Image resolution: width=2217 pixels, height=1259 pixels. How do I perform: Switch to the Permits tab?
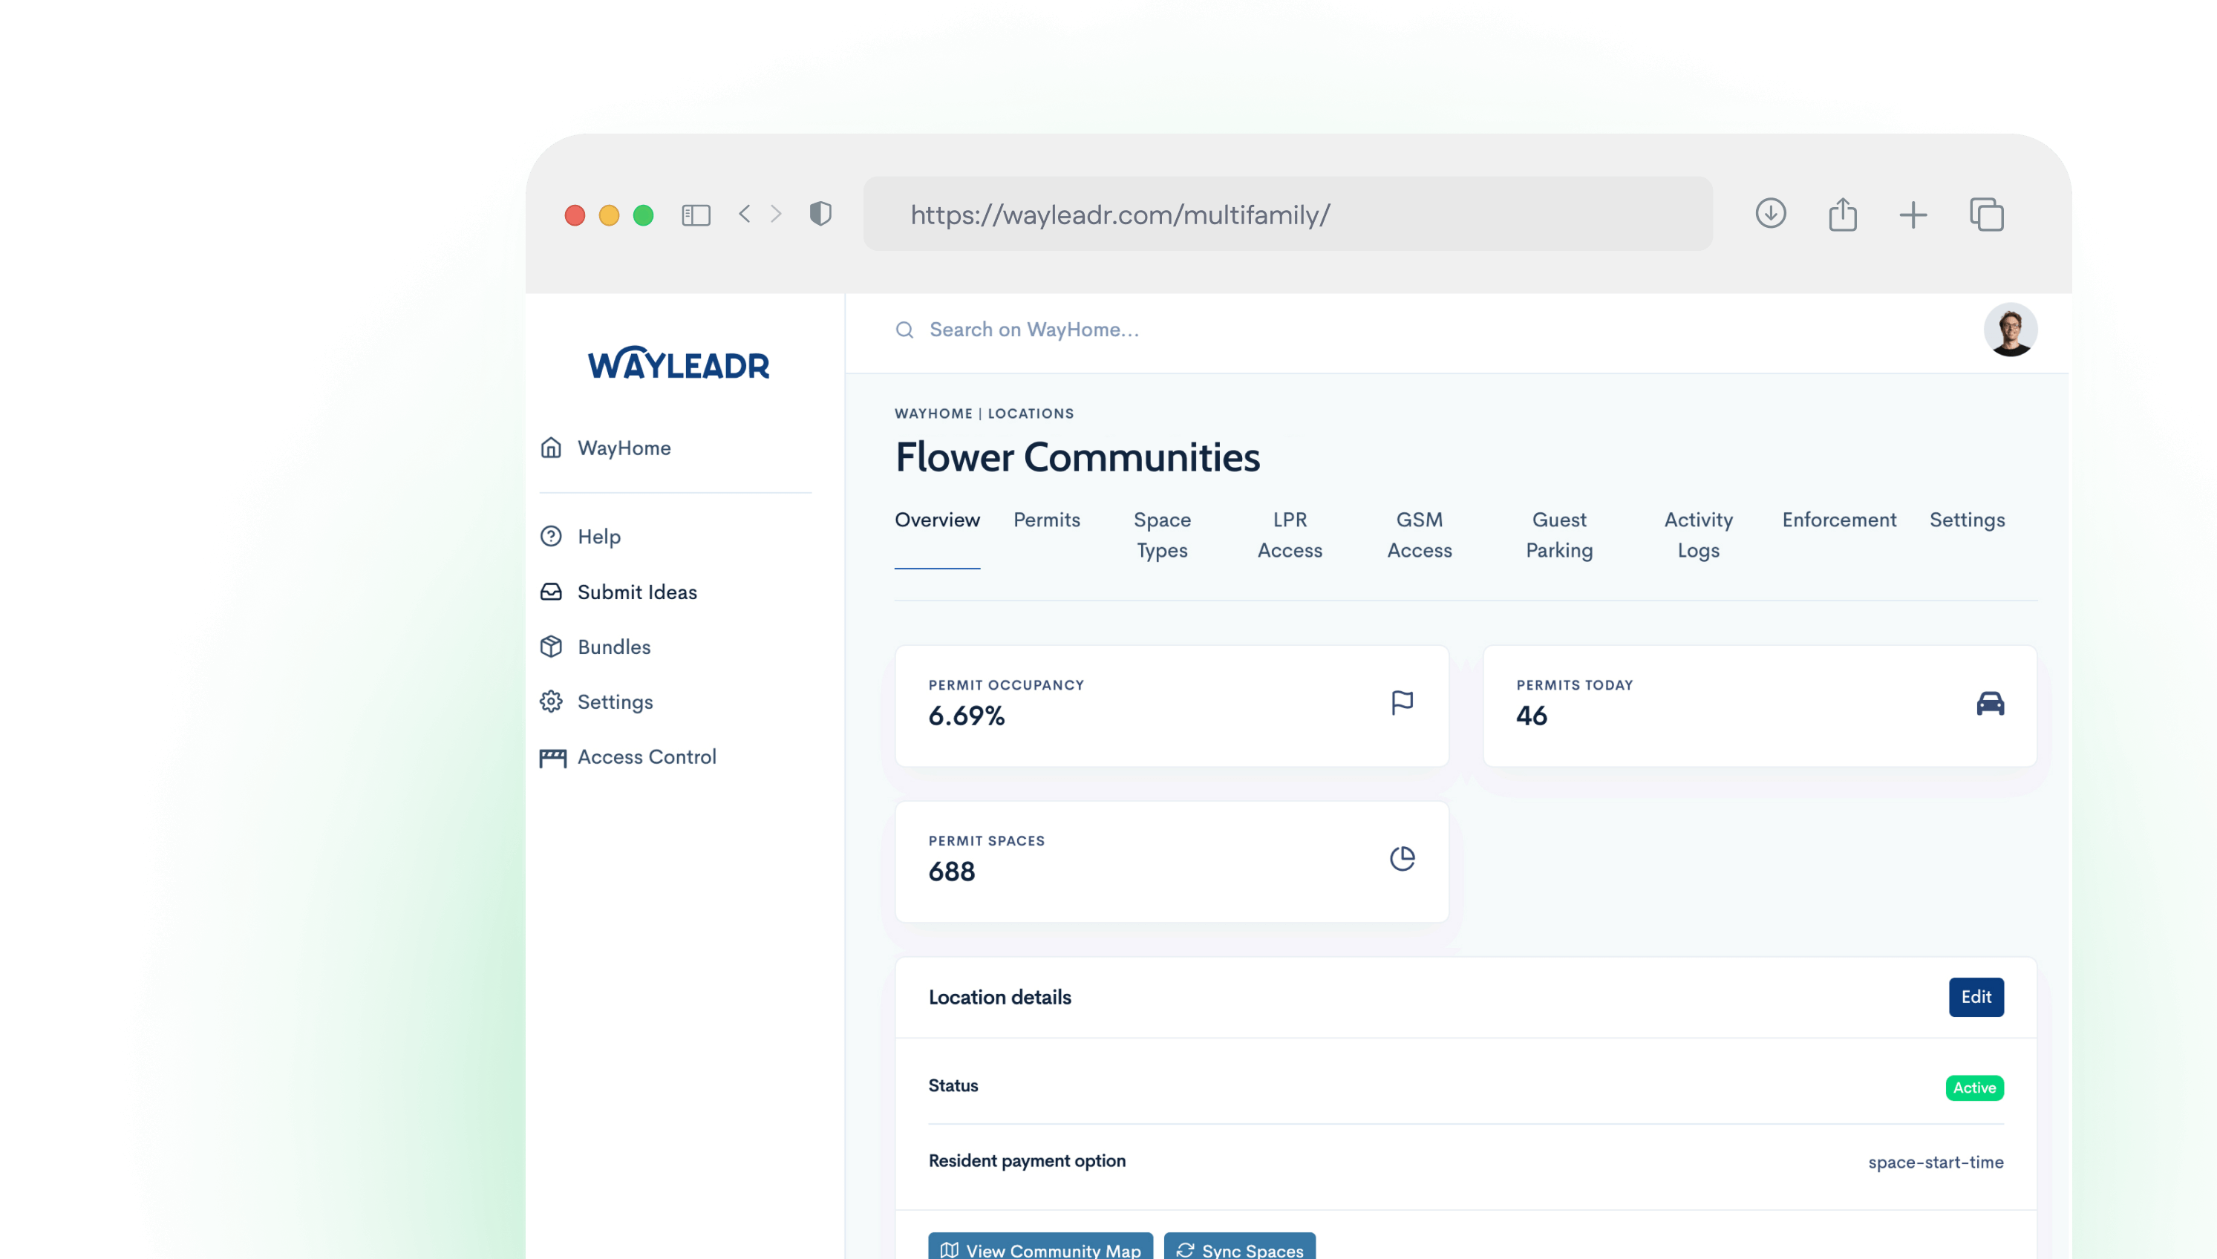click(1046, 520)
